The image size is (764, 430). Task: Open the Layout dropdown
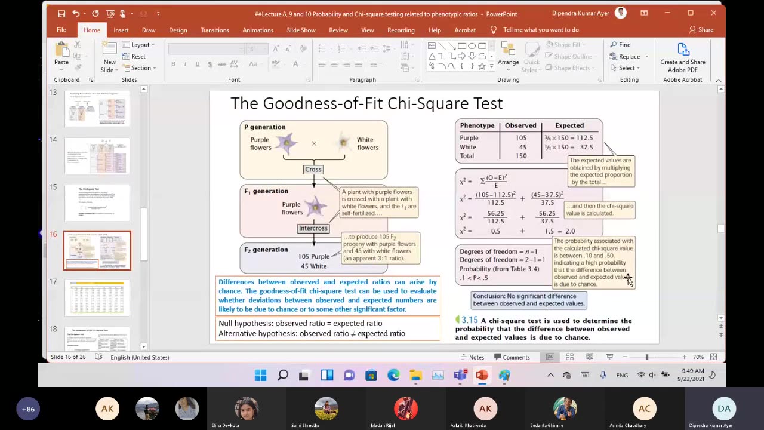point(138,45)
